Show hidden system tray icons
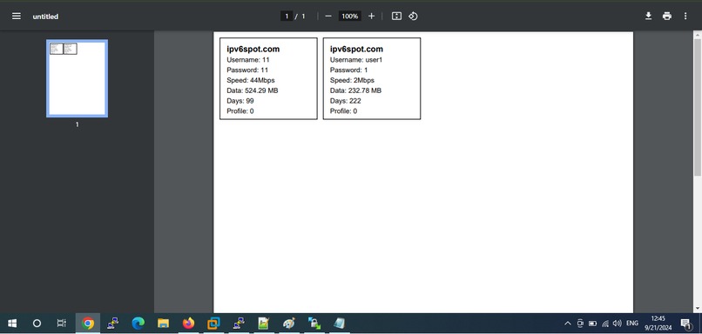 click(567, 323)
